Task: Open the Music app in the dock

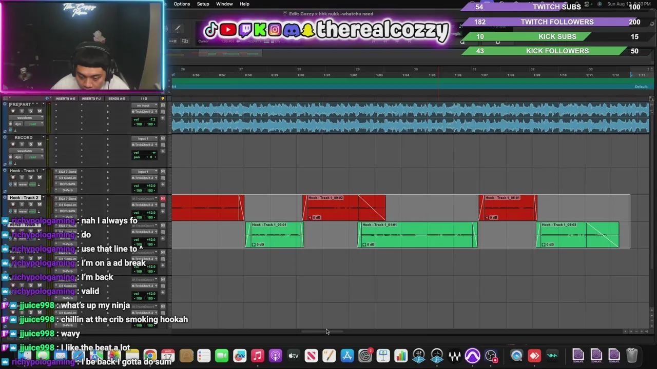Action: [x=258, y=355]
